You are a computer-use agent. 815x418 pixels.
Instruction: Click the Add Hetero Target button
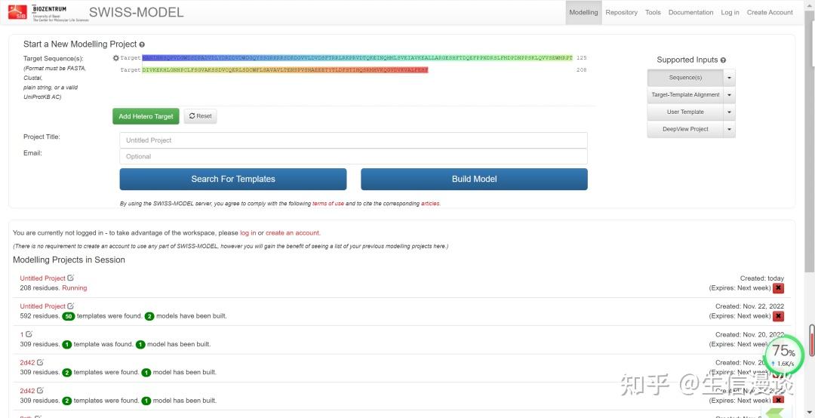[146, 116]
